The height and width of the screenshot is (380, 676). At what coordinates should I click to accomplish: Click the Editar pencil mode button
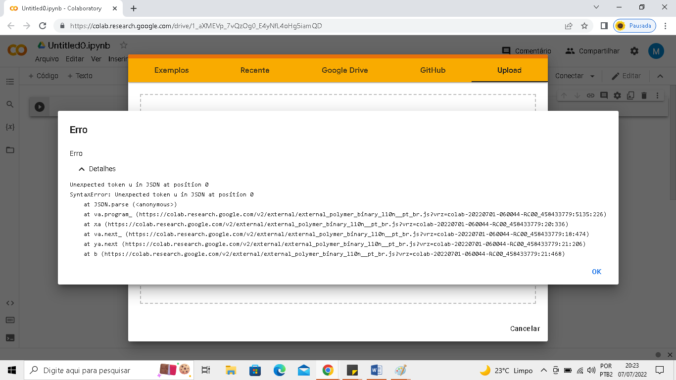point(626,76)
